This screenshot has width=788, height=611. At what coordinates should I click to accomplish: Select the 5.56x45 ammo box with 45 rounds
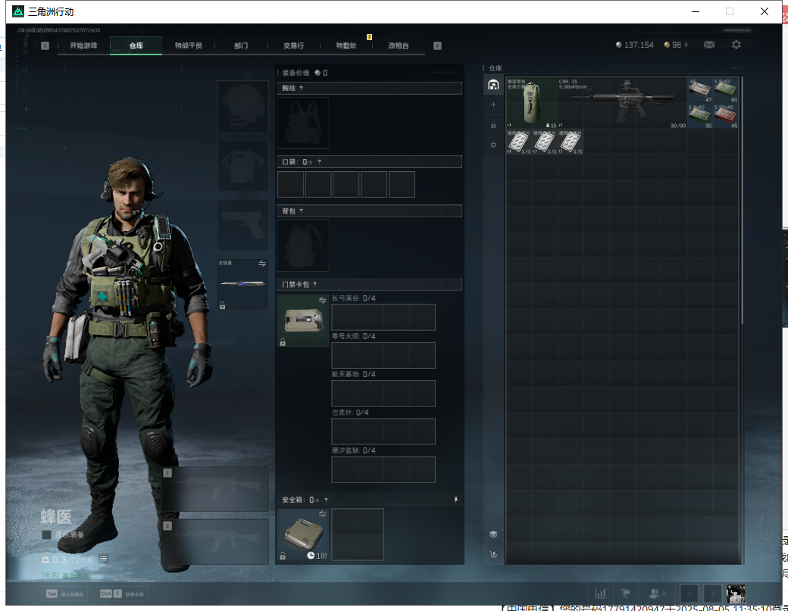pyautogui.click(x=726, y=116)
